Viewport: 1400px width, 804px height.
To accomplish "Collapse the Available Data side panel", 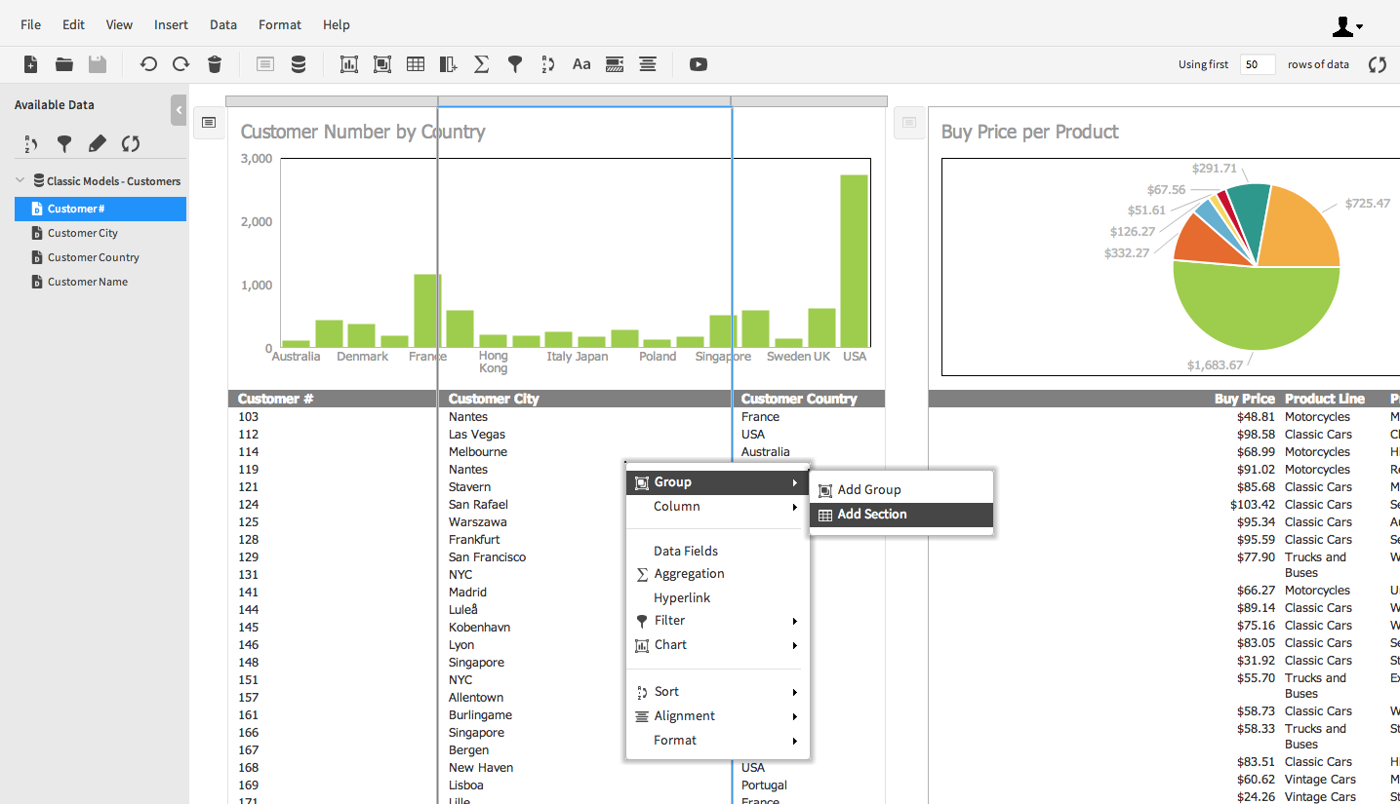I will 179,110.
